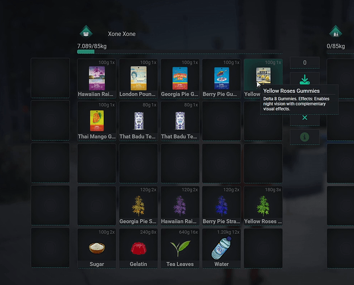Screen dimensions: 354x285
Task: Choose the Berry Pie gummies package
Action: [x=222, y=78]
